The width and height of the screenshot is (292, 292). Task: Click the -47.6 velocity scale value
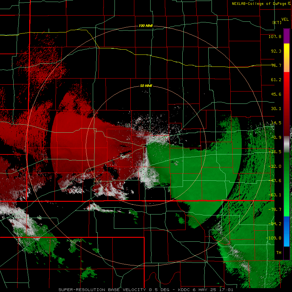coord(275,181)
